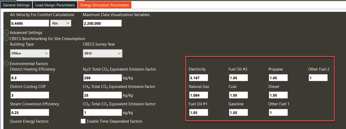346x129 pixels.
Task: Click the Maximum Data Visualization Variables field
Action: [102, 23]
